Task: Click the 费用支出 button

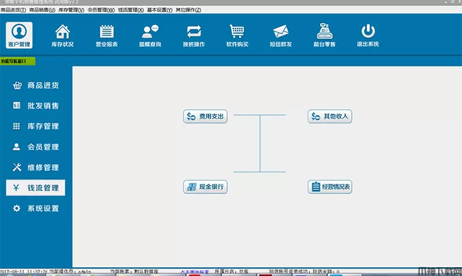Action: [x=205, y=117]
